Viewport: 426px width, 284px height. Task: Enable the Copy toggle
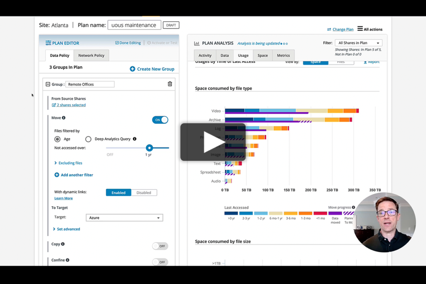tap(160, 246)
